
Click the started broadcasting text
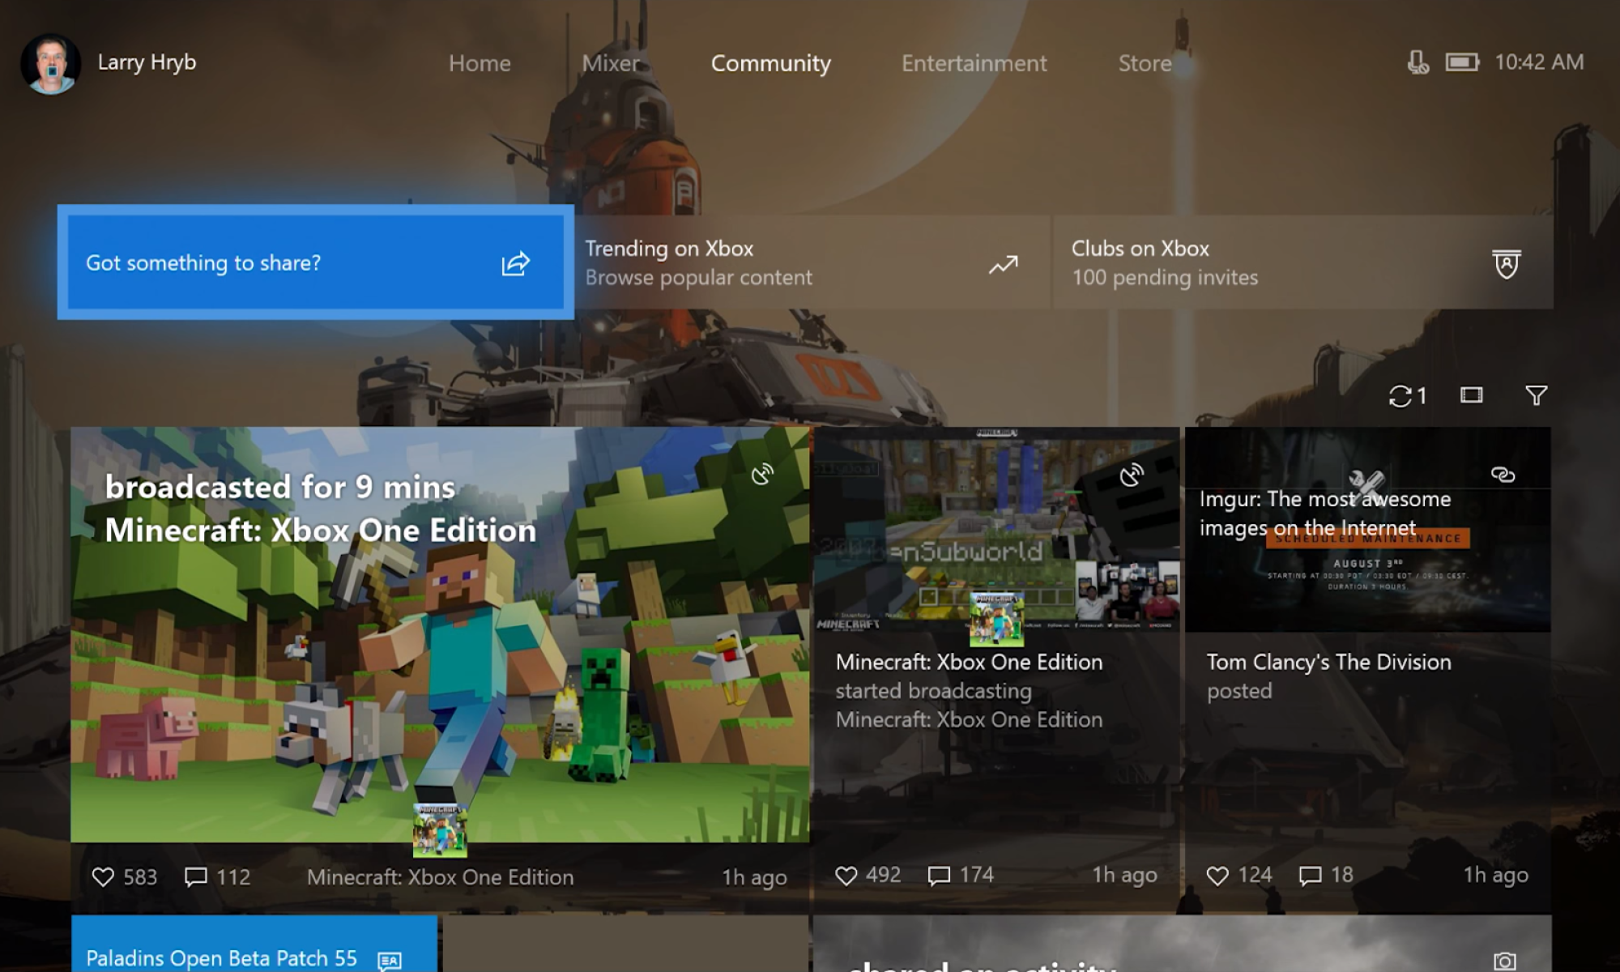pos(933,691)
